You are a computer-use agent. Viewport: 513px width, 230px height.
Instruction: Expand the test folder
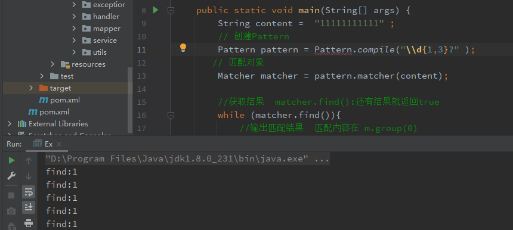42,76
